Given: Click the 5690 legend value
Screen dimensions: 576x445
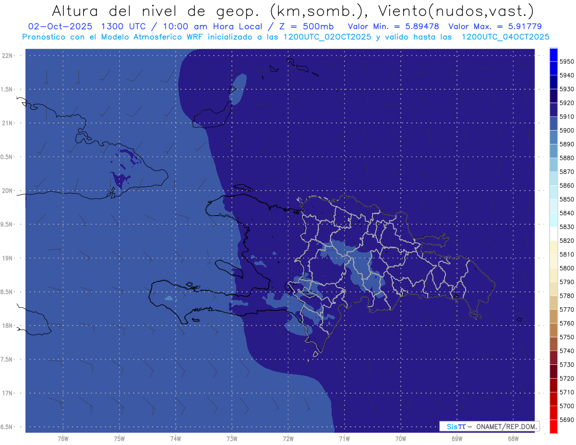Looking at the screenshot, I should pos(567,420).
